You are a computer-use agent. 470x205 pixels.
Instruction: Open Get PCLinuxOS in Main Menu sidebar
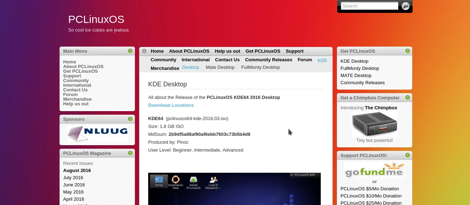[80, 71]
